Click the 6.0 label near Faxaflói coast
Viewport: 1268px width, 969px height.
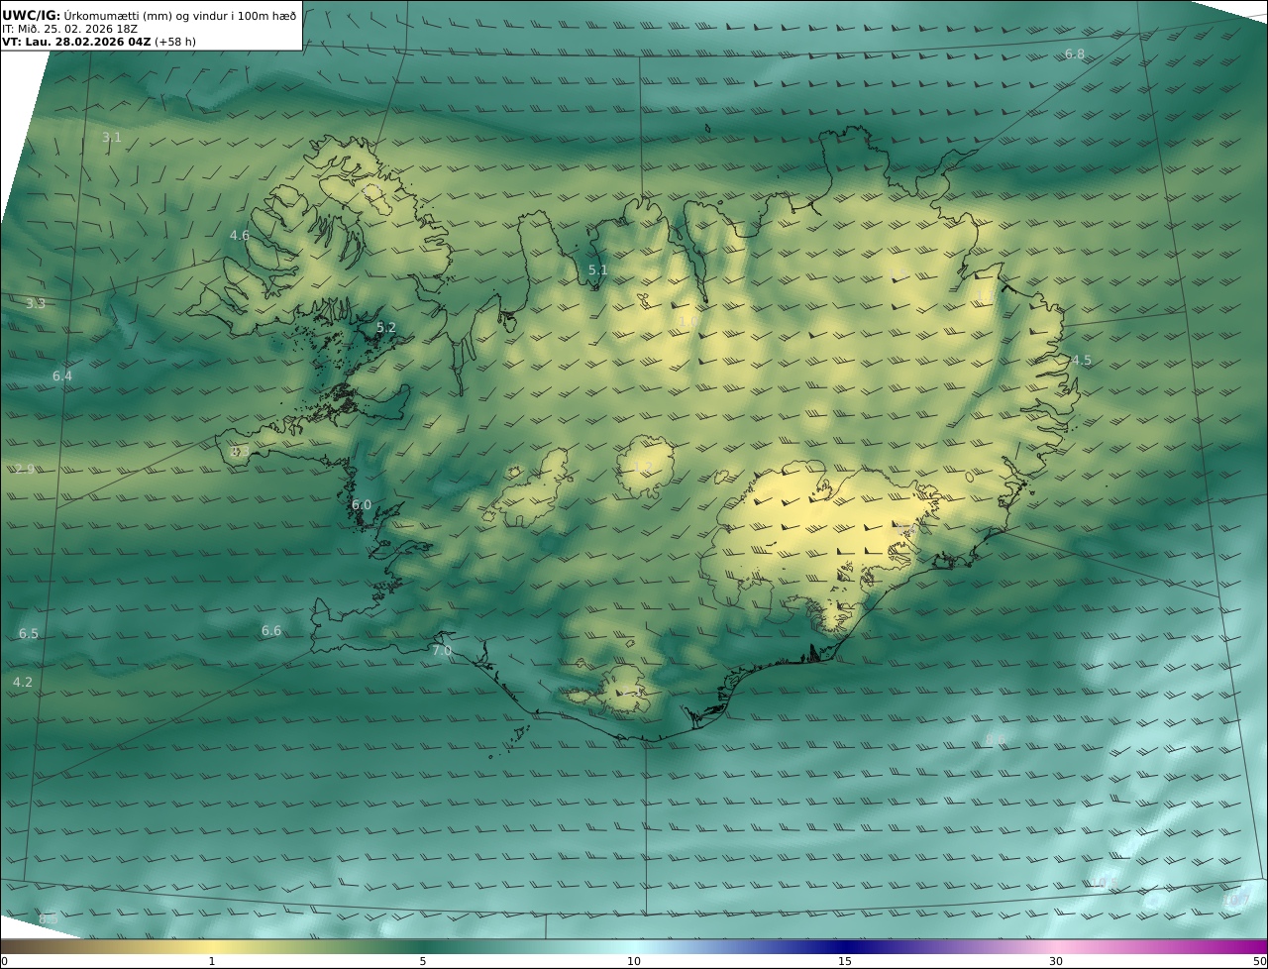click(x=362, y=505)
